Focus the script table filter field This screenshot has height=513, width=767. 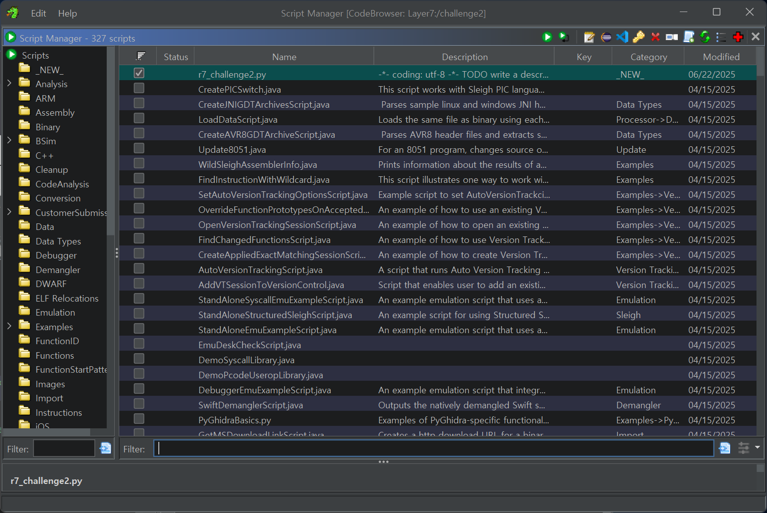pyautogui.click(x=433, y=448)
